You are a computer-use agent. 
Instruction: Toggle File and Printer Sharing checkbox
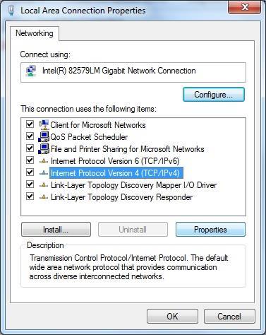(x=30, y=148)
